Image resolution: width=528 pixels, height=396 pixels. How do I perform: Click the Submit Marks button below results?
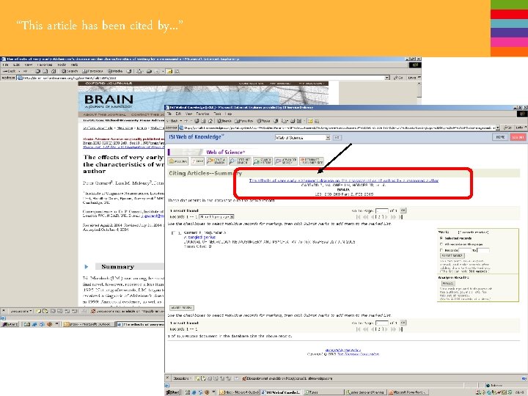pyautogui.click(x=182, y=308)
